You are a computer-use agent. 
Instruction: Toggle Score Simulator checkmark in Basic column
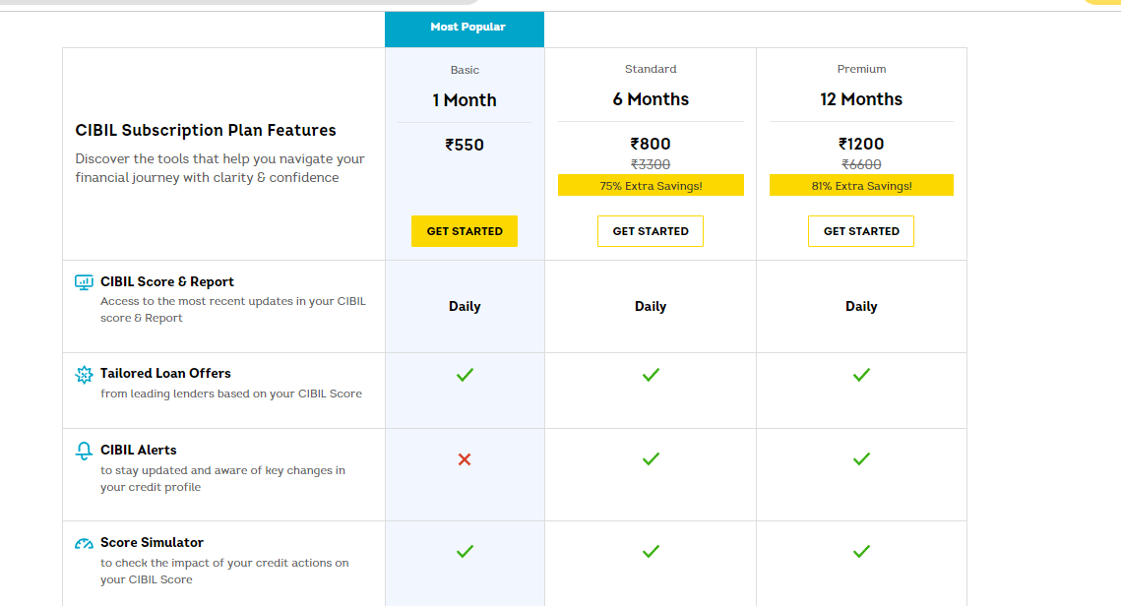tap(465, 552)
